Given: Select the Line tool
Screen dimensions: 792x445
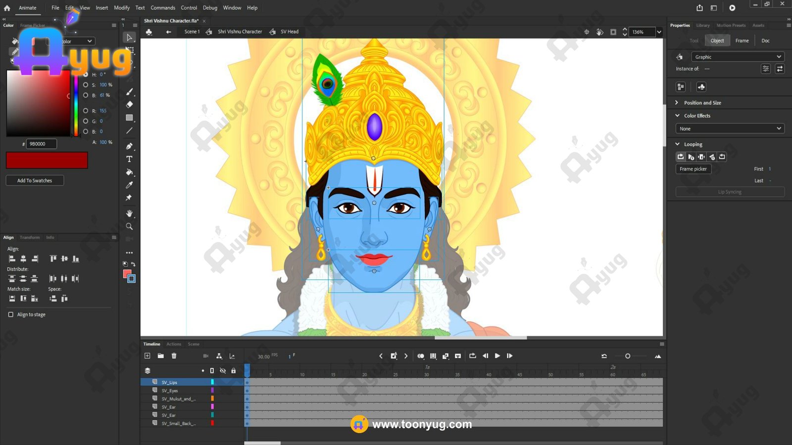Looking at the screenshot, I should [x=129, y=131].
